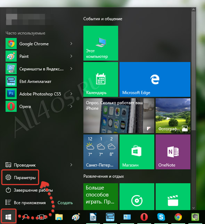Click the Evernote elephant taskbar icon

tap(195, 217)
